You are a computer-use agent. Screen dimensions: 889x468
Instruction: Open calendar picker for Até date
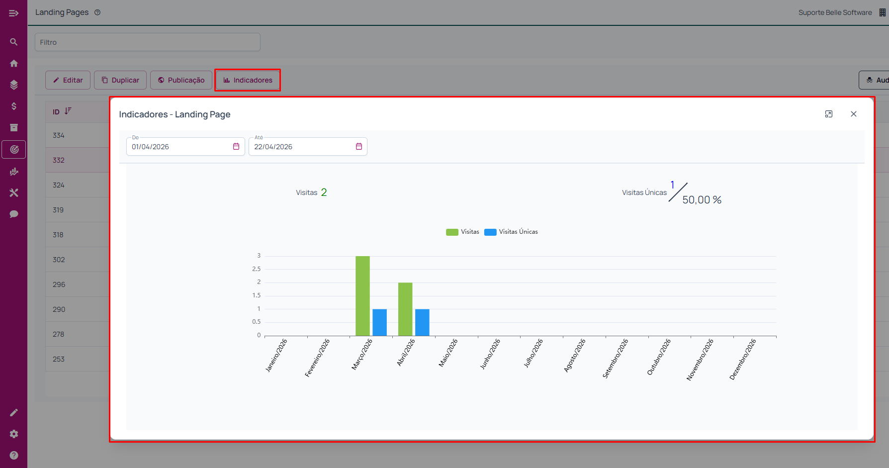click(359, 147)
